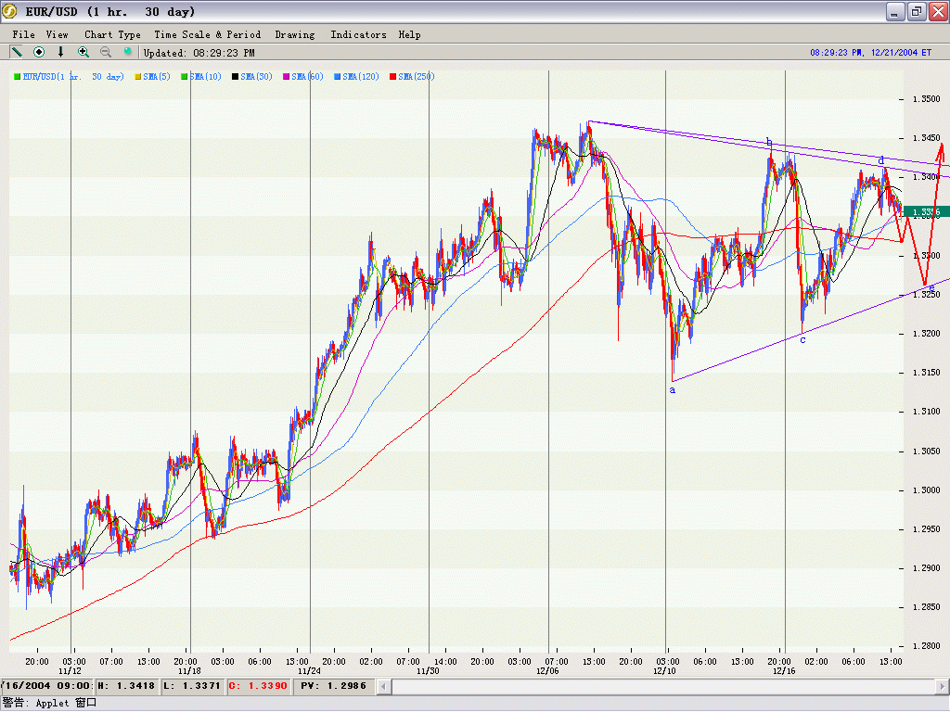Expand the Chart Type menu
The width and height of the screenshot is (950, 712).
[112, 34]
